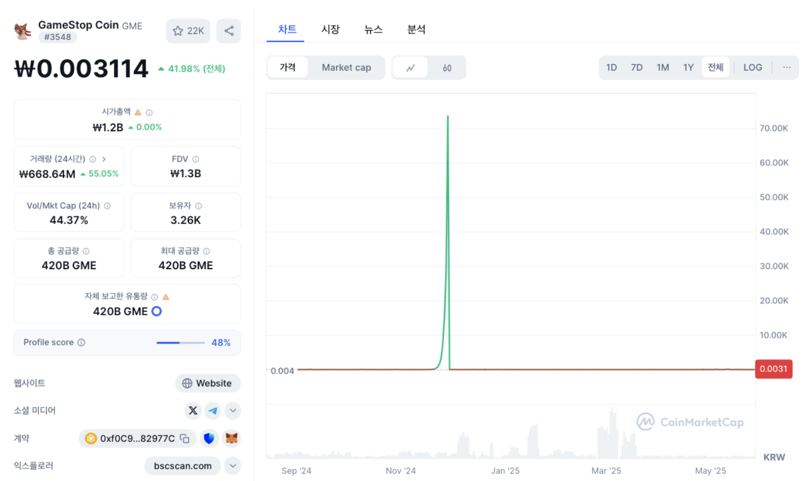
Task: Select the 가격 chart mode
Action: click(x=288, y=67)
